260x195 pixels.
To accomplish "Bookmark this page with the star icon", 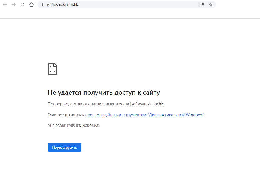I will 211,4.
